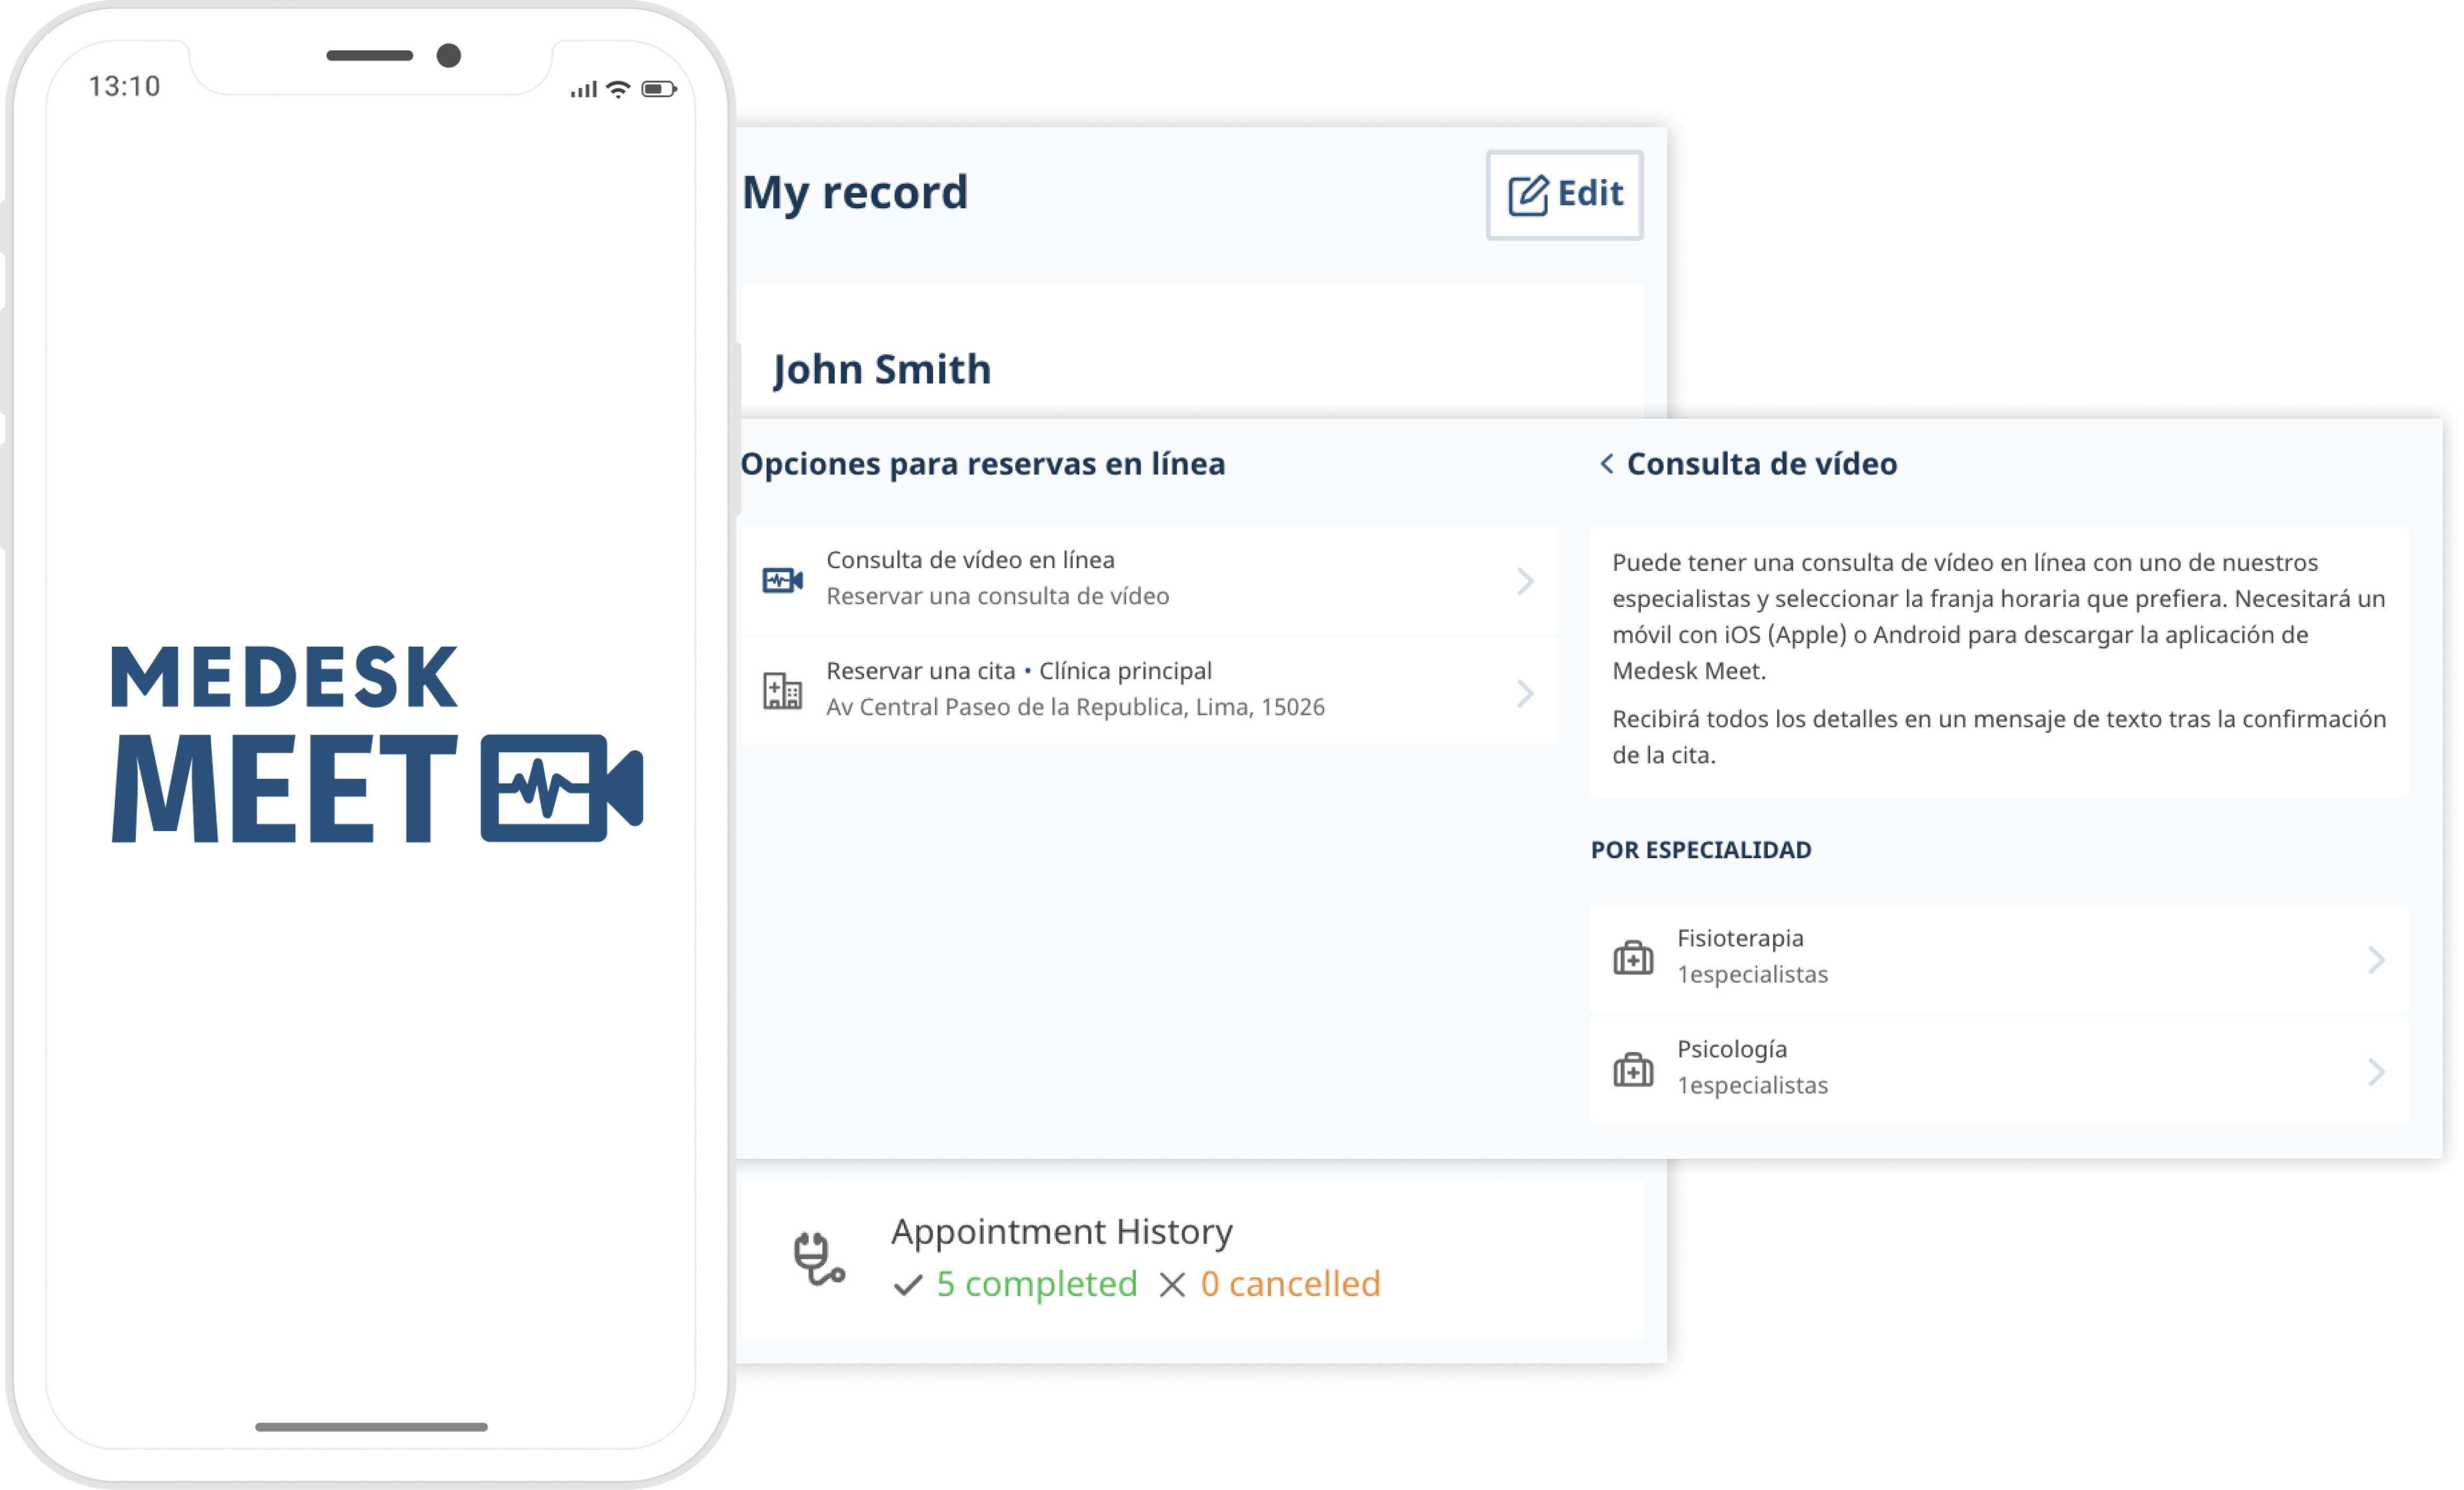Viewport: 2464px width, 1490px height.
Task: Click the Fisioterapia medical kit icon
Action: point(1632,958)
